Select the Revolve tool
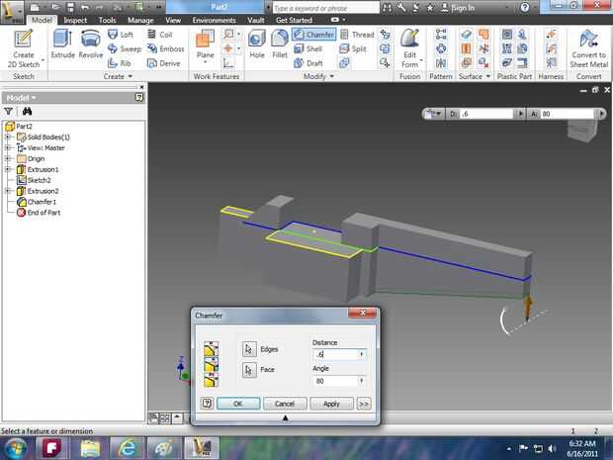 (91, 44)
